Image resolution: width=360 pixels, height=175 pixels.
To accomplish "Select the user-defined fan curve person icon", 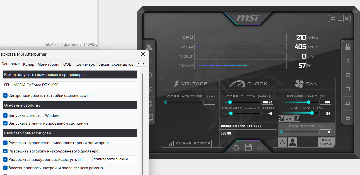I will coord(293,142).
